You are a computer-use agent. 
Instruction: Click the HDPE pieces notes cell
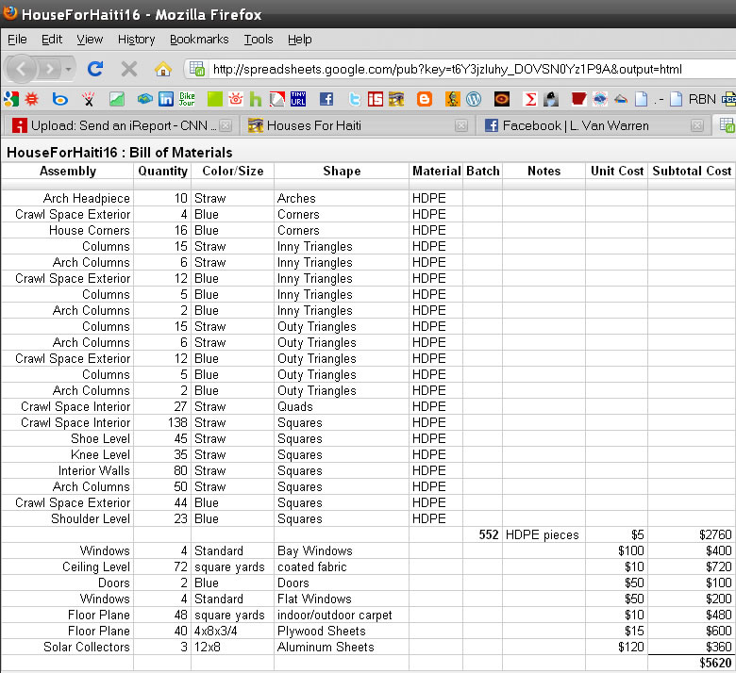544,534
